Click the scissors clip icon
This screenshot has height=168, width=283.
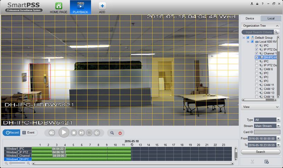click(x=252, y=162)
